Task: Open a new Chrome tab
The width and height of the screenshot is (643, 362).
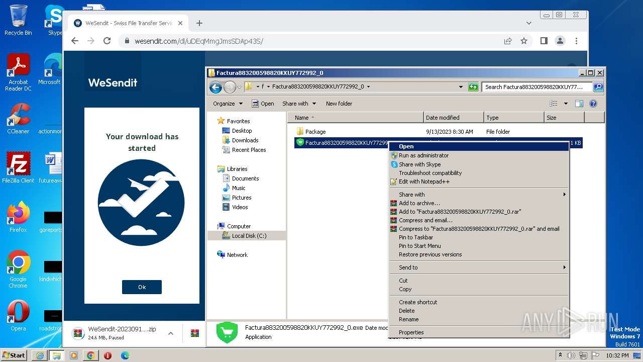Action: pyautogui.click(x=199, y=23)
